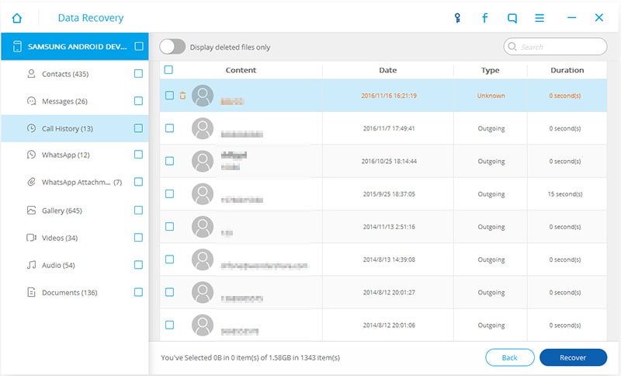Check the Documents (136) checkbox
The width and height of the screenshot is (621, 376).
[x=138, y=292]
